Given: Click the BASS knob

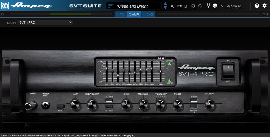Looking at the screenshot, I should (x=126, y=104).
